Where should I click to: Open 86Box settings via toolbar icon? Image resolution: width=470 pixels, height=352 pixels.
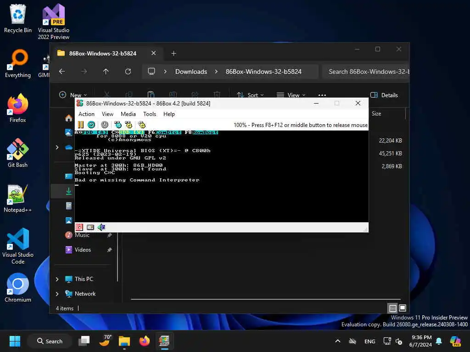(142, 125)
